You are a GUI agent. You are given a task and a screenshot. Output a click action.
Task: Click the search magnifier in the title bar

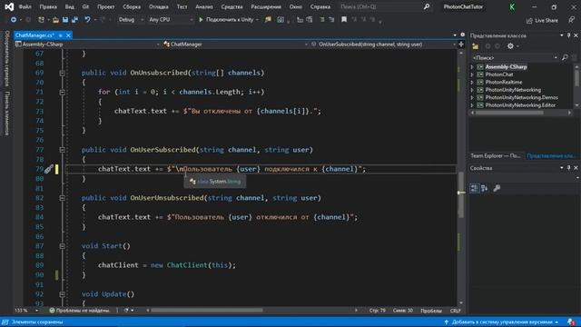427,6
